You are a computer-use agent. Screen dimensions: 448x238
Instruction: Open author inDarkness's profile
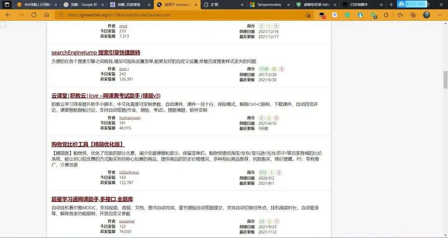point(129,172)
